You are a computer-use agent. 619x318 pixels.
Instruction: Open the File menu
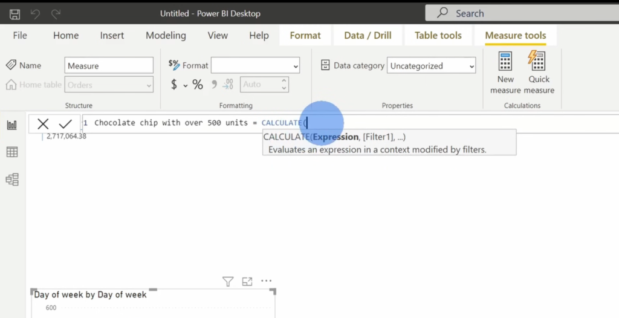(20, 36)
